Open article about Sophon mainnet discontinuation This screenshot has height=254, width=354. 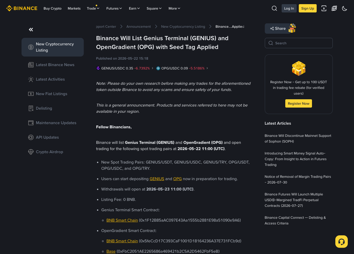298,139
